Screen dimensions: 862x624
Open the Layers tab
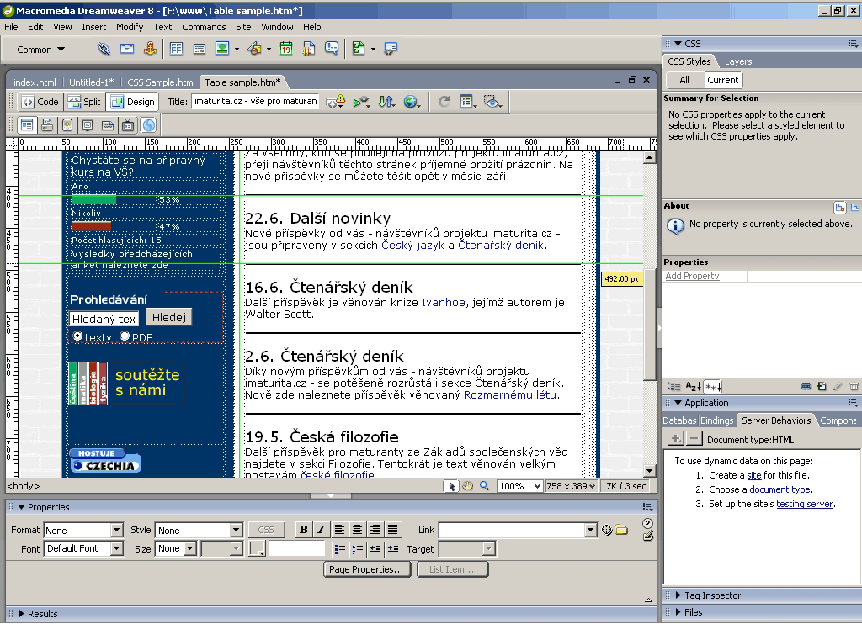(x=737, y=61)
